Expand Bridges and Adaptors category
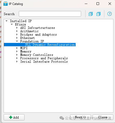 click(x=17, y=35)
